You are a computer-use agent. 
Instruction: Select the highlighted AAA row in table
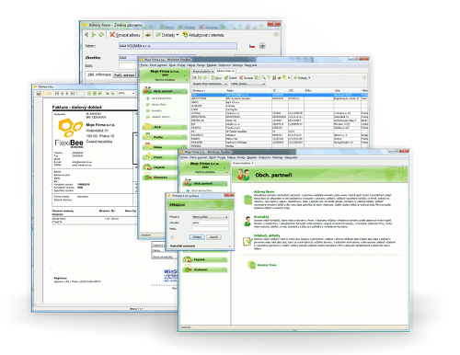point(280,95)
